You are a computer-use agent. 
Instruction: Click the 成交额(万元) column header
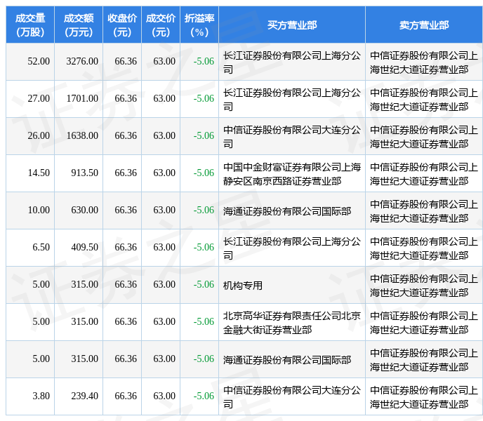point(79,25)
